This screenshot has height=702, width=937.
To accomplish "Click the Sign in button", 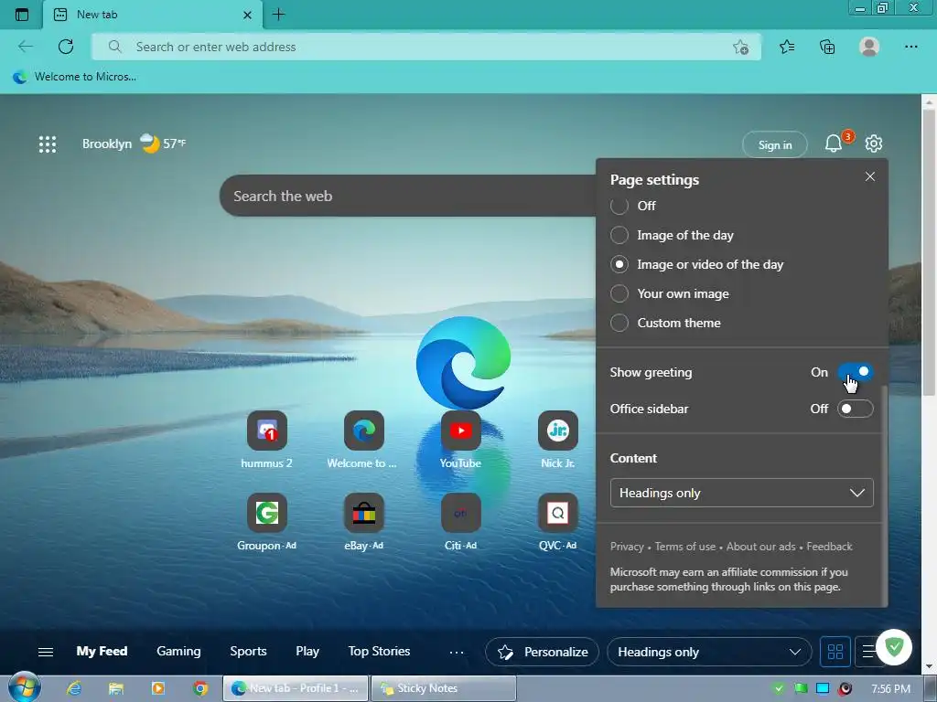I will (774, 145).
